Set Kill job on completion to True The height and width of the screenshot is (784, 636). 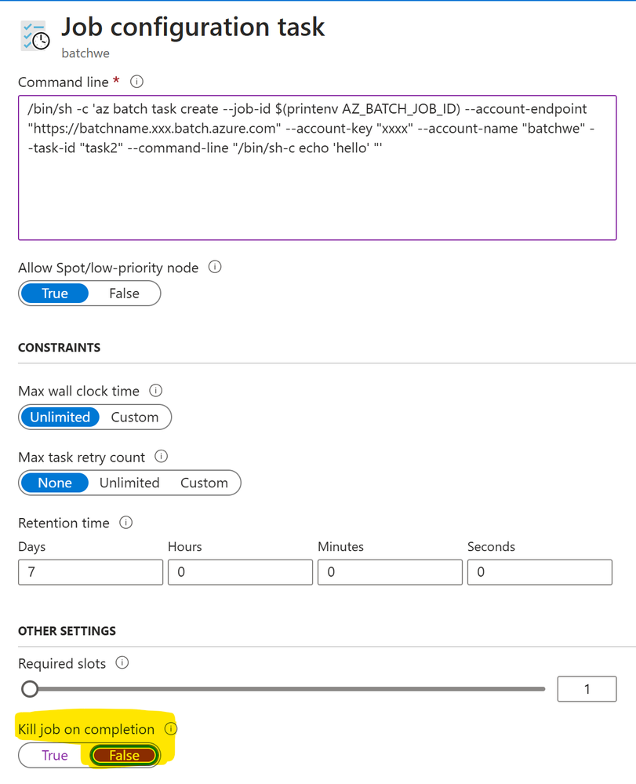tap(54, 756)
